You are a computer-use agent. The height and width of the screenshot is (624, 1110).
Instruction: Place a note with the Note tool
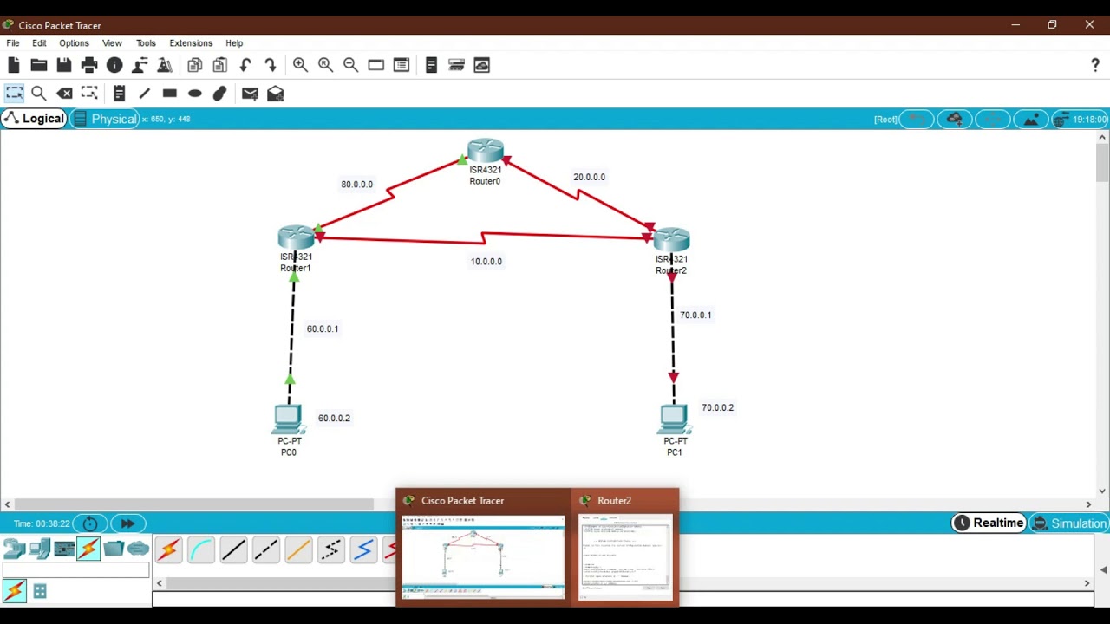pos(119,93)
